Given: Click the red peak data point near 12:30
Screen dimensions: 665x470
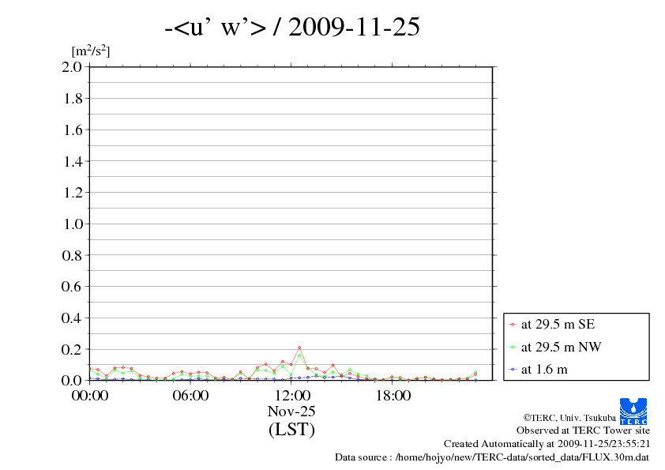Looking at the screenshot, I should pos(299,348).
